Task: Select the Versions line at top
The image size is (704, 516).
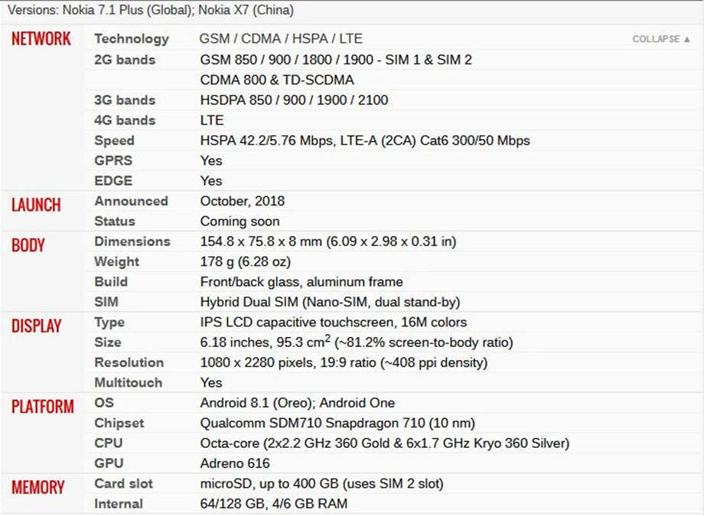Action: pyautogui.click(x=151, y=10)
